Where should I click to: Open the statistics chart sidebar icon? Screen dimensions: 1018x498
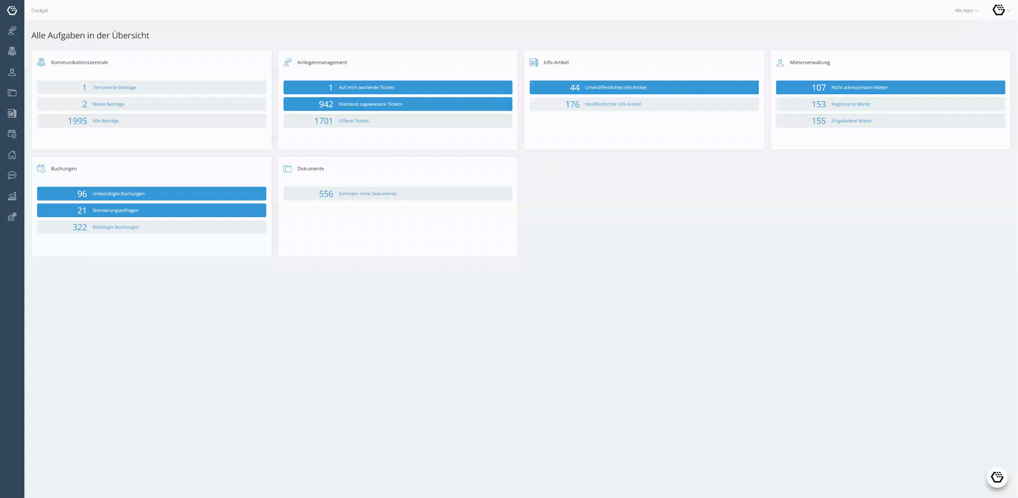12,196
